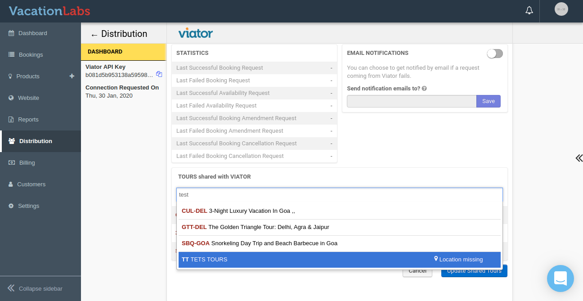583x301 pixels.
Task: Click the notification emails input field
Action: (x=412, y=101)
